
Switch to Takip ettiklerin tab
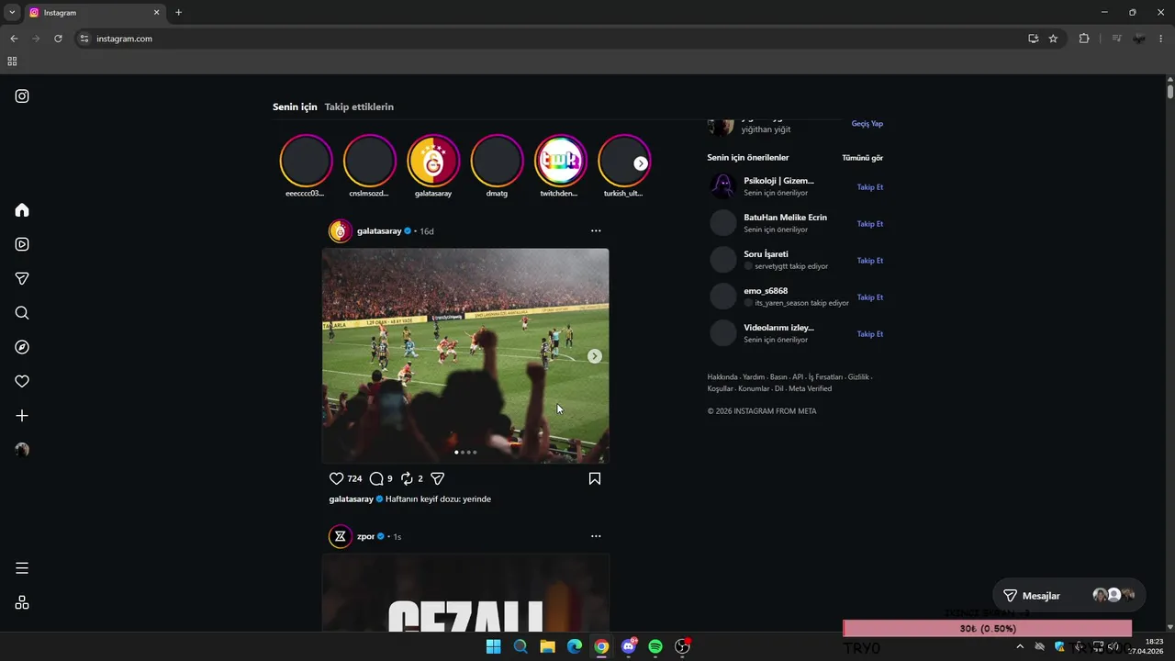tap(359, 106)
